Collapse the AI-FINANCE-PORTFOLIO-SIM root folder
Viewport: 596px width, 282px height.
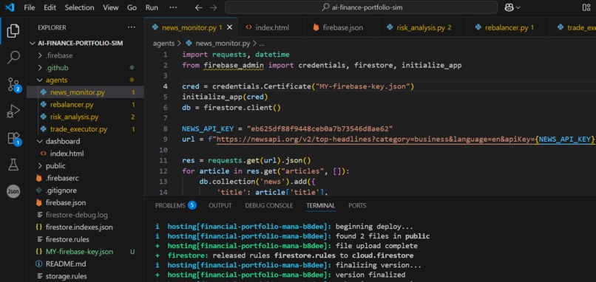point(80,44)
